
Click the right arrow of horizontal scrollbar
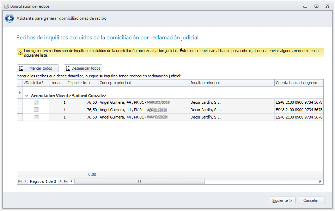pyautogui.click(x=320, y=181)
